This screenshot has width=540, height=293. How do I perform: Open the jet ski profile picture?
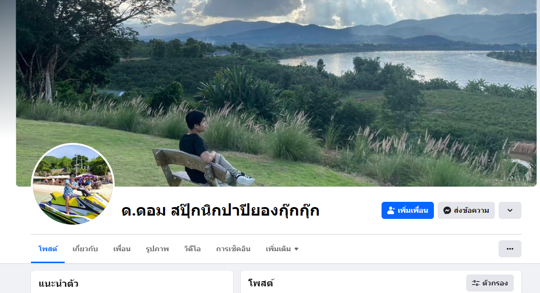pyautogui.click(x=73, y=184)
